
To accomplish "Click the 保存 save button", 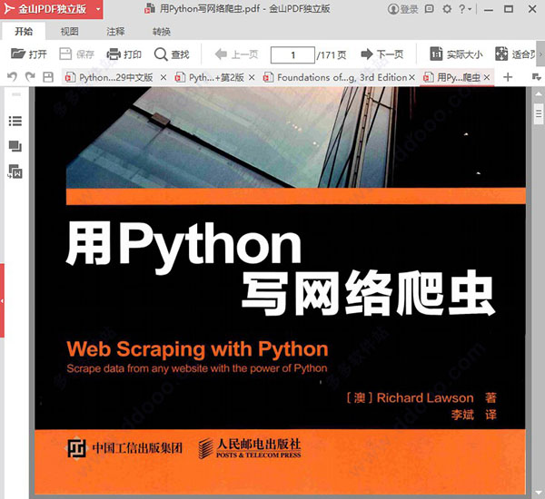I will pyautogui.click(x=76, y=54).
